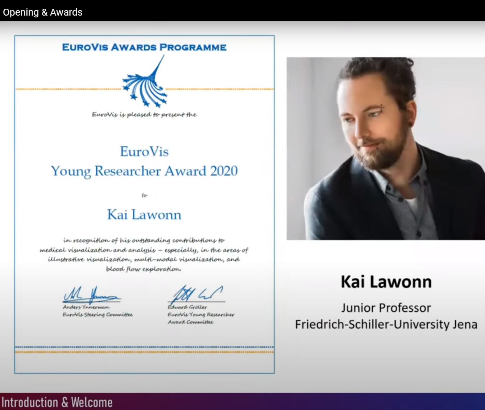Click the "Opening & Awards" video title
Viewport: 485px width, 410px height.
pyautogui.click(x=43, y=12)
